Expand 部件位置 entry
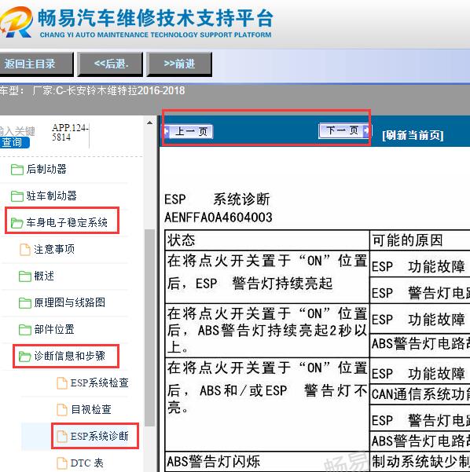Screen dimensions: 470x472 (x=54, y=329)
